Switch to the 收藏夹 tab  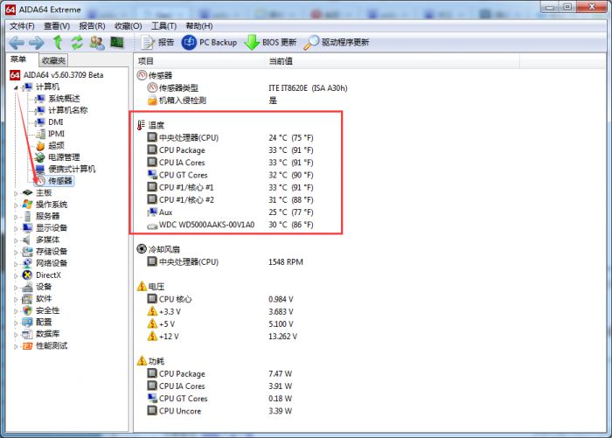pyautogui.click(x=53, y=60)
